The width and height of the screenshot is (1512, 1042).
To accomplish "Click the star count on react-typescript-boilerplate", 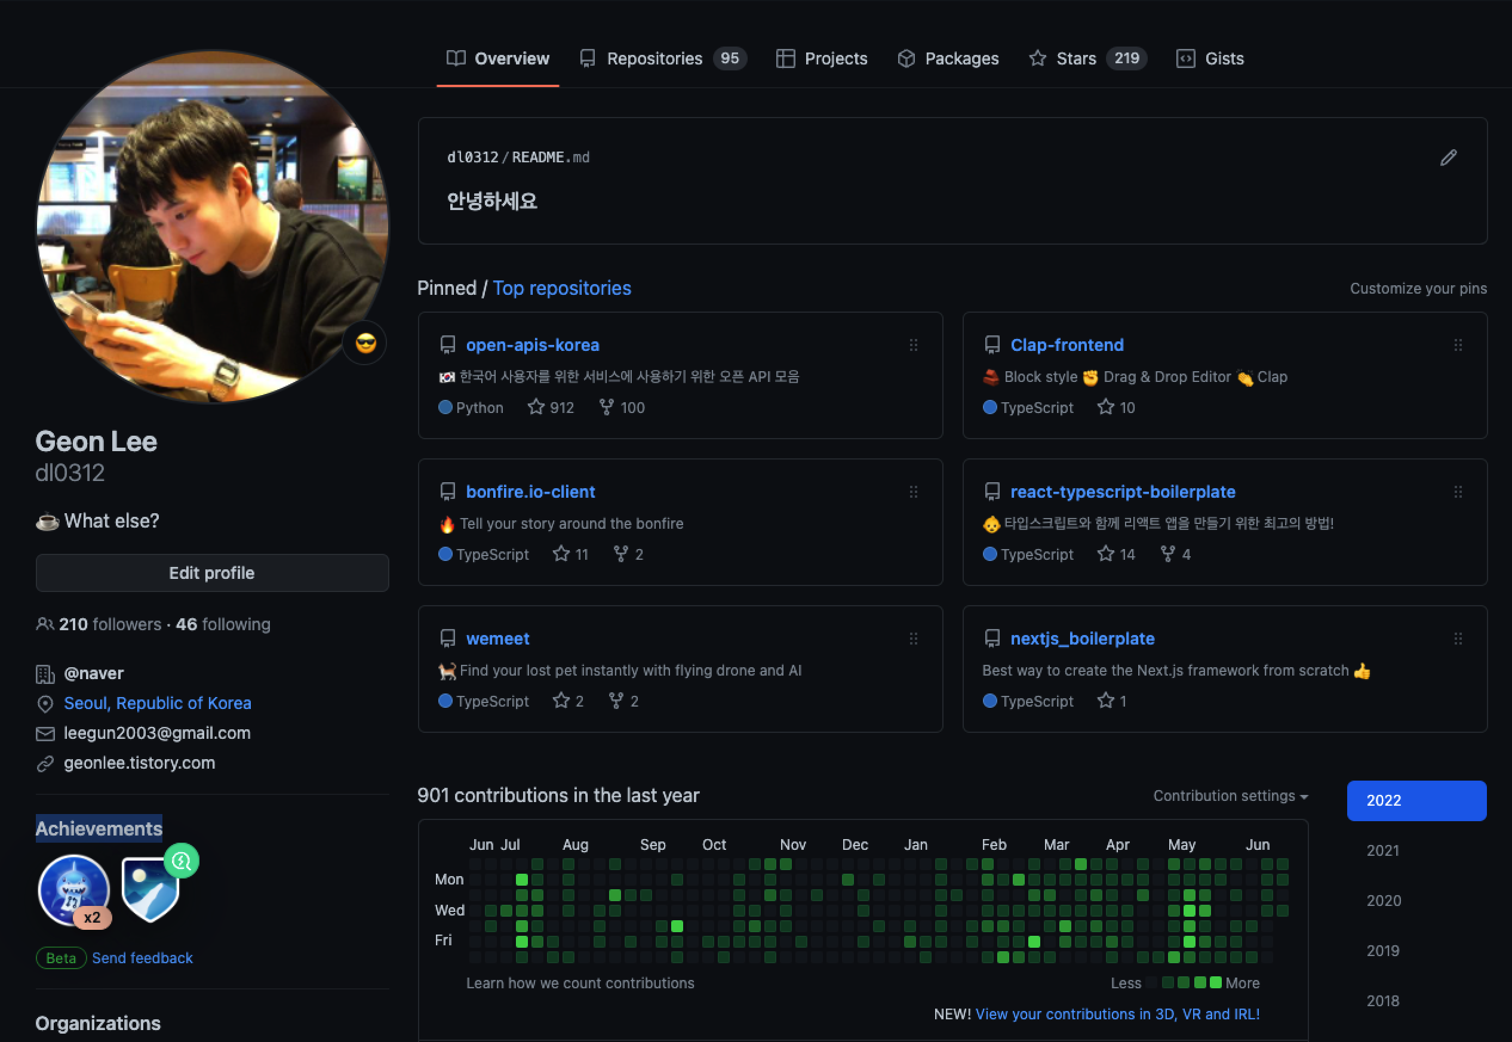I will click(1116, 554).
